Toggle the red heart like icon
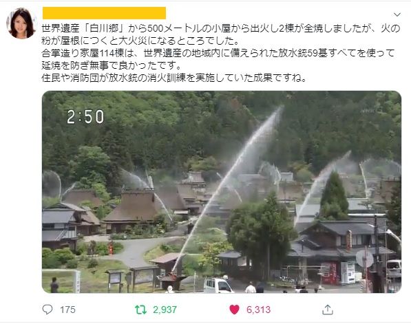This screenshot has width=411, height=324. tap(234, 310)
